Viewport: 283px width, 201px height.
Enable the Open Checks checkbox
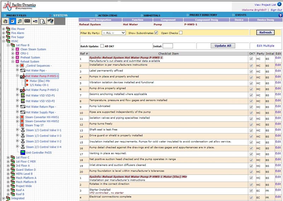181,32
